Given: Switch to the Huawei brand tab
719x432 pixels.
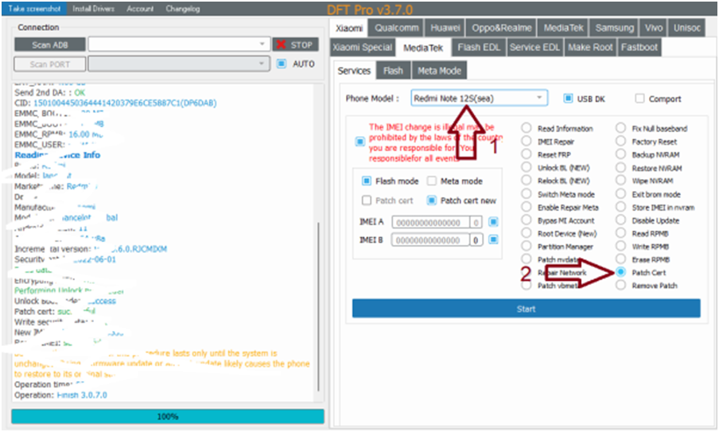Looking at the screenshot, I should pos(445,28).
